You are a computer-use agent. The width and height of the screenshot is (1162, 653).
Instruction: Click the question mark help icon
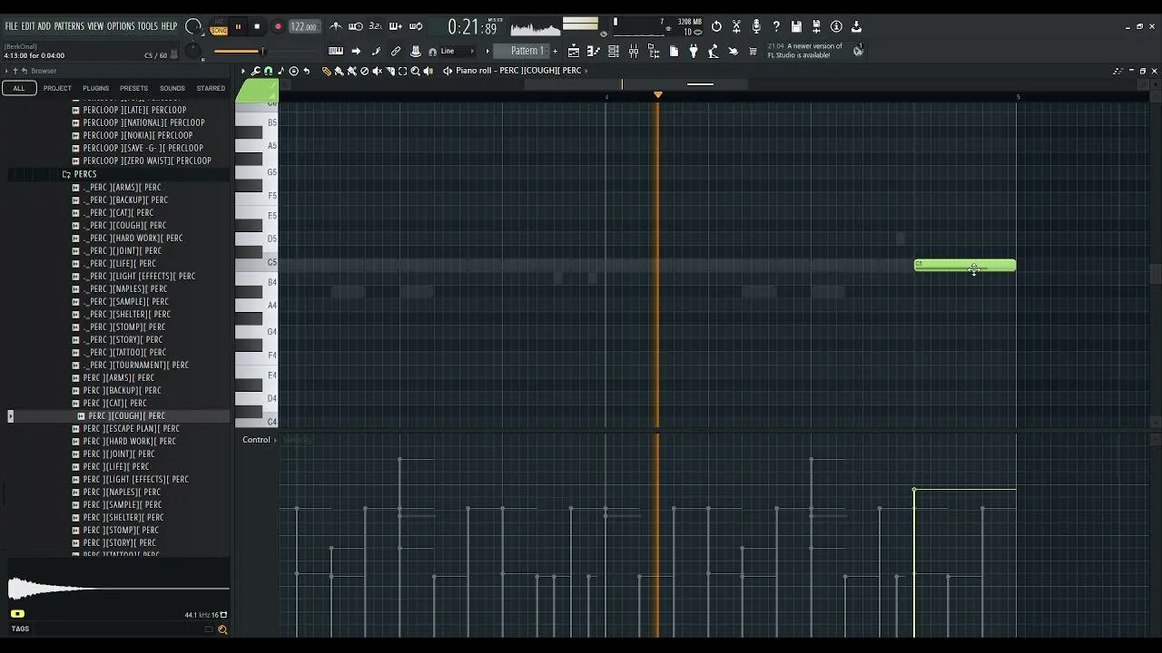coord(776,26)
